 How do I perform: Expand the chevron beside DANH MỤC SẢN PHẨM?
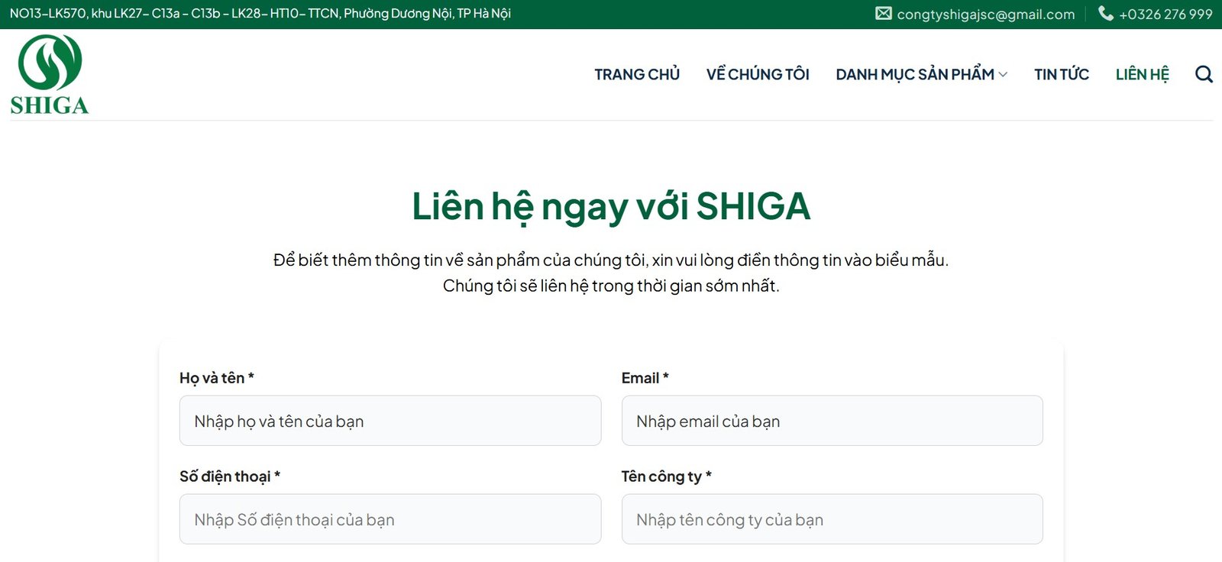pyautogui.click(x=1003, y=75)
